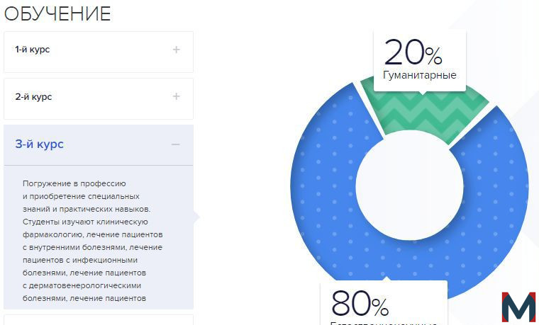The height and width of the screenshot is (325, 539).
Task: Open the collapsed panel below 3-й курс
Action: point(99,320)
